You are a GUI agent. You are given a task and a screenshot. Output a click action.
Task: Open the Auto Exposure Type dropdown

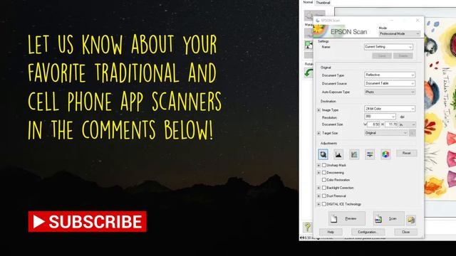390,92
